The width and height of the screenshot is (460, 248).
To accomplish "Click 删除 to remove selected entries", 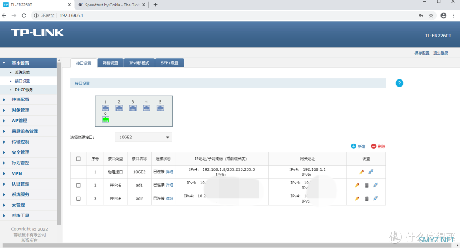I will [378, 146].
